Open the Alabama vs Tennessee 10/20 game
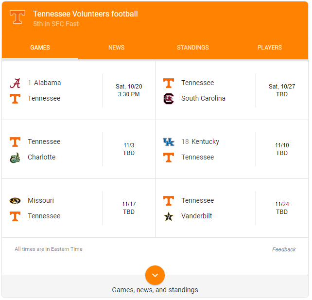 click(79, 91)
